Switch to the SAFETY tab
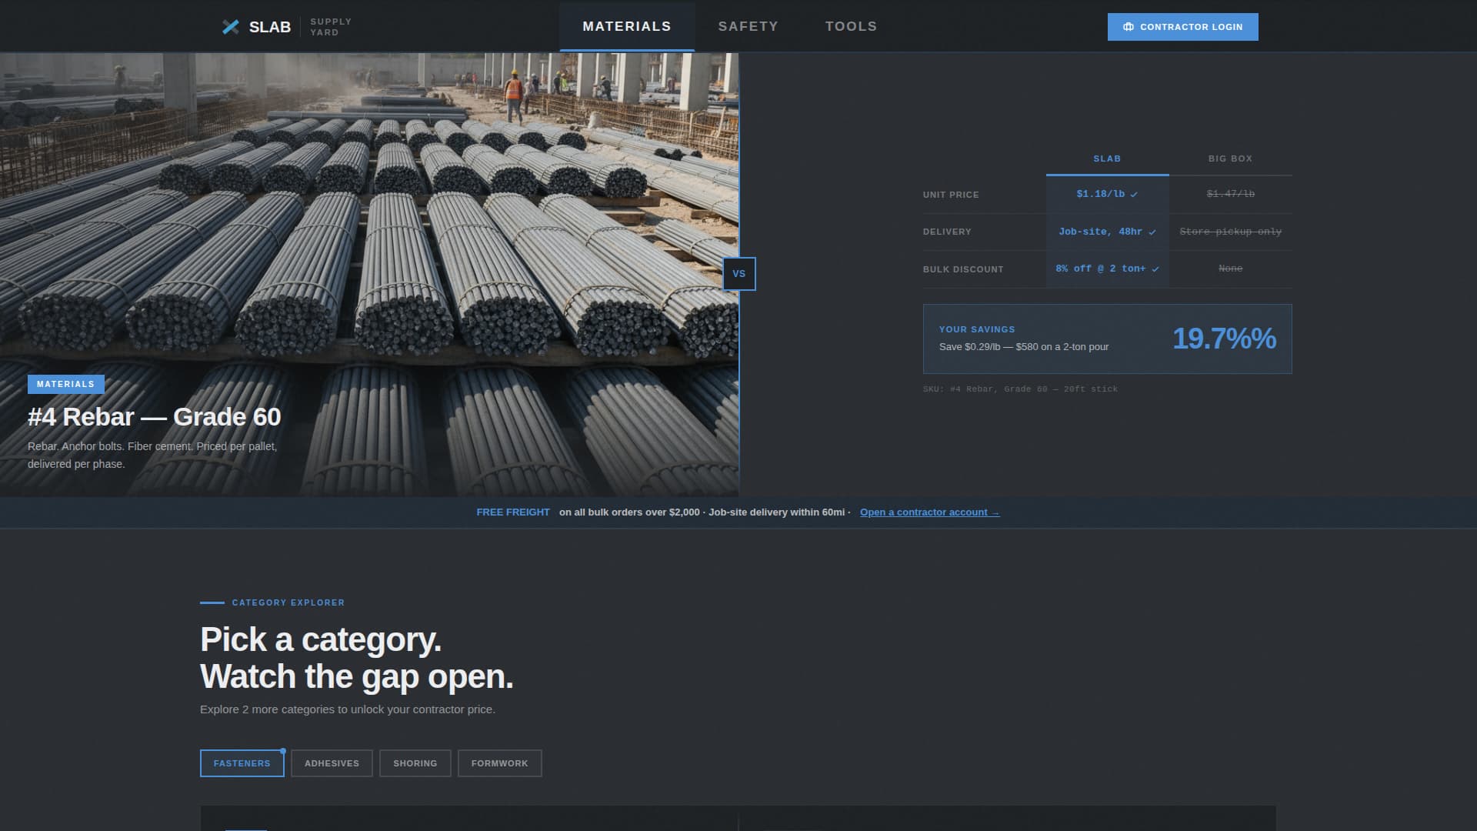The width and height of the screenshot is (1477, 831). 748,25
